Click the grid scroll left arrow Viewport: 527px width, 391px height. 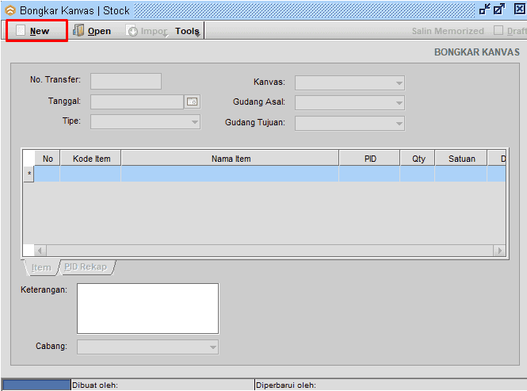point(40,251)
